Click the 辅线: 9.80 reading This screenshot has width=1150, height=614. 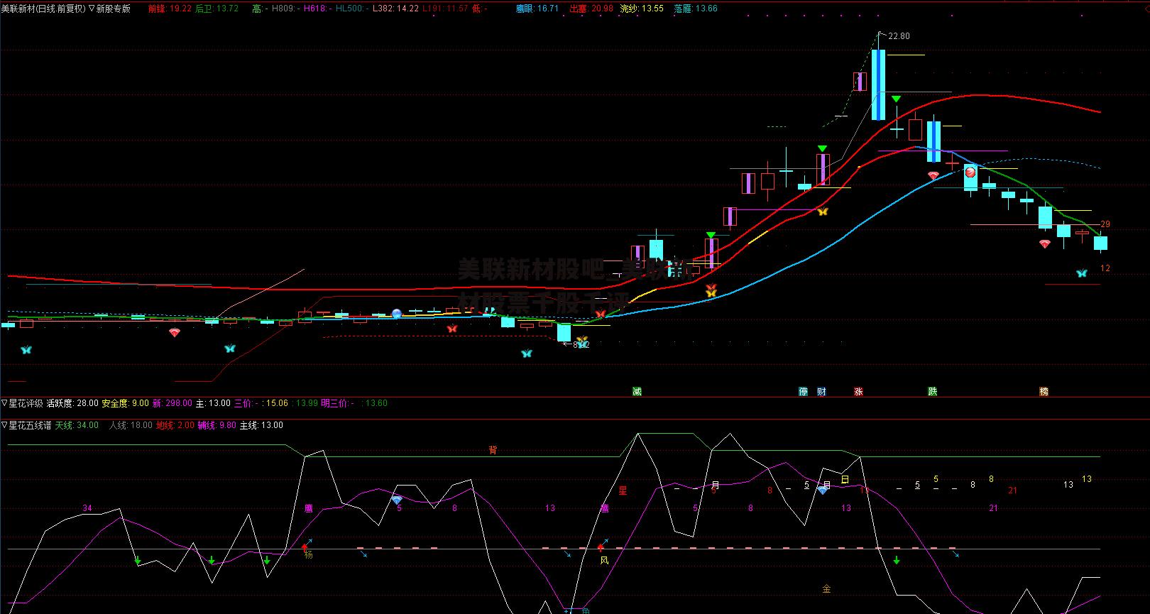[x=217, y=425]
